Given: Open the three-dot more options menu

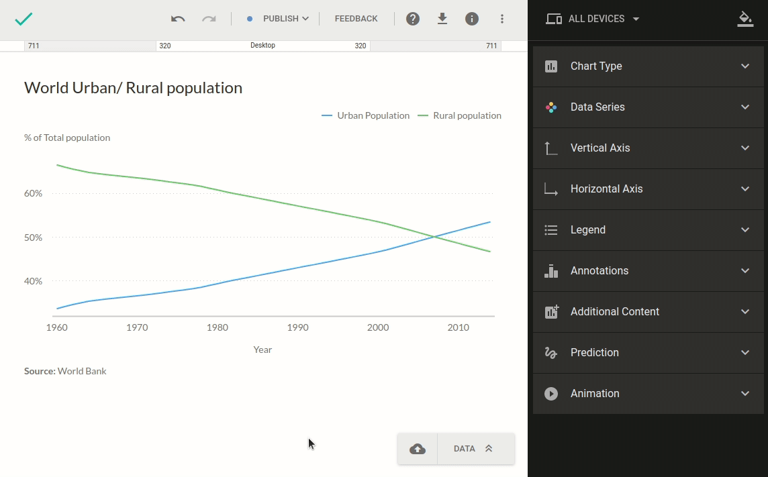Looking at the screenshot, I should click(x=501, y=19).
